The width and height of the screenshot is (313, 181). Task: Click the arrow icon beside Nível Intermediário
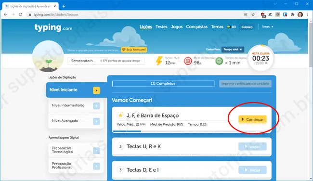click(96, 106)
